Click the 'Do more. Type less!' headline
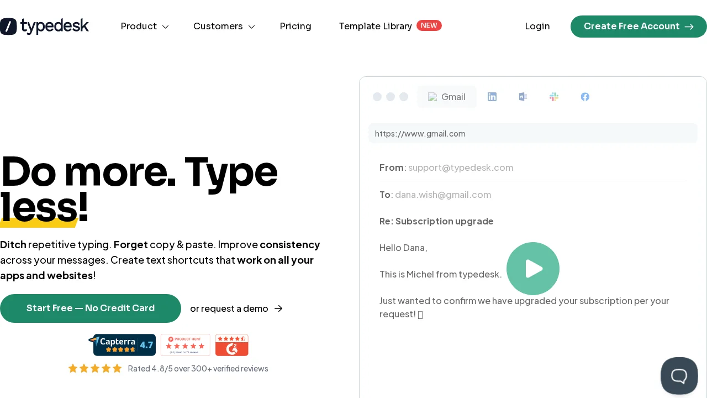The image size is (707, 398). click(x=139, y=188)
